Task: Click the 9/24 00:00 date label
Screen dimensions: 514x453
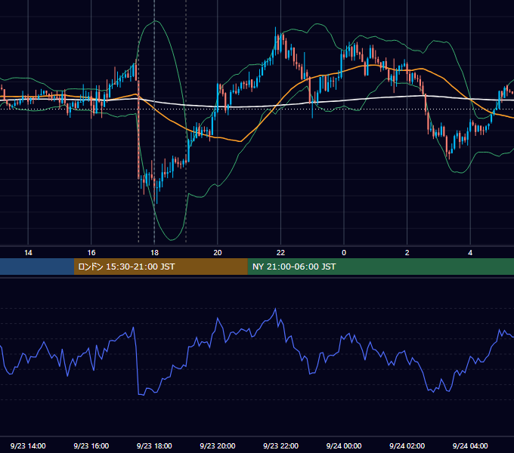Action: click(344, 445)
